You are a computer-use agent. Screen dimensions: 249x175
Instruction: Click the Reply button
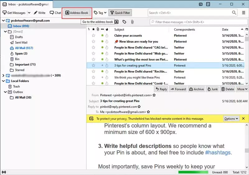(161, 89)
